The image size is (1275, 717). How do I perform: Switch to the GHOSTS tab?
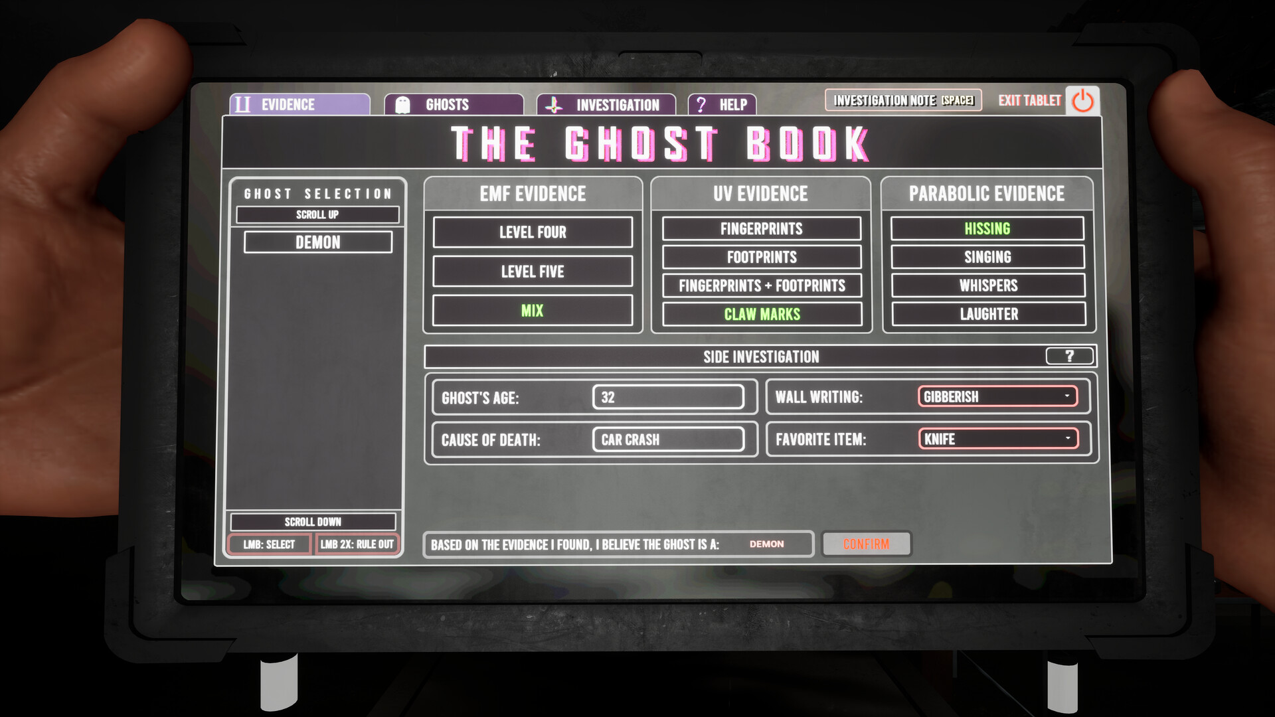[446, 104]
